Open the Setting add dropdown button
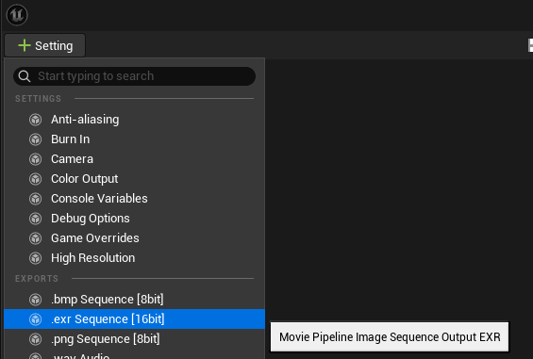The image size is (533, 359). point(45,45)
